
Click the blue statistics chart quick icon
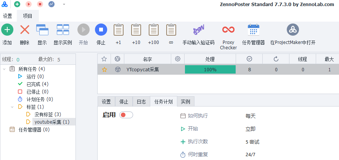tap(51, 4)
